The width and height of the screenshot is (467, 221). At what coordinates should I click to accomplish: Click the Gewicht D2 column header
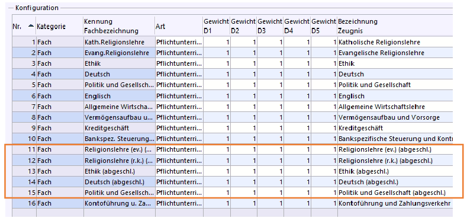pos(243,26)
